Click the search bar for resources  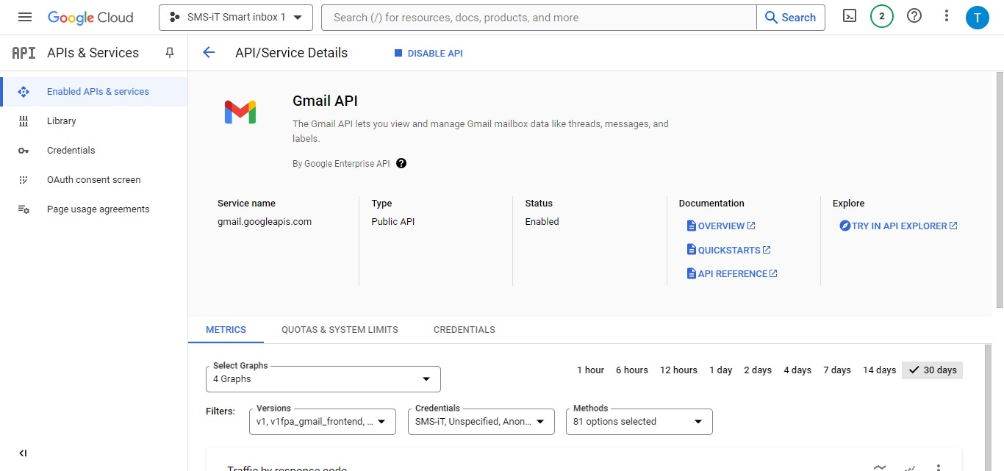(538, 18)
